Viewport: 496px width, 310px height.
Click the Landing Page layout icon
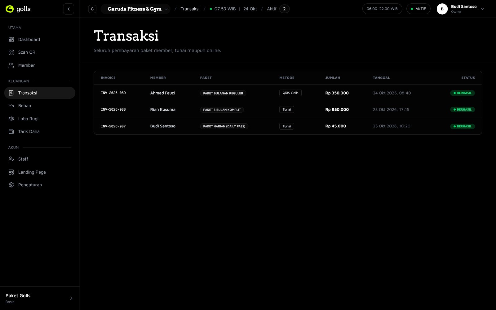[x=11, y=172]
